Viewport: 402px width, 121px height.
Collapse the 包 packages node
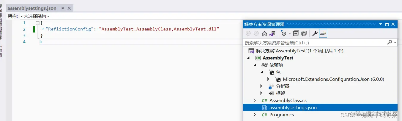[x=262, y=72]
